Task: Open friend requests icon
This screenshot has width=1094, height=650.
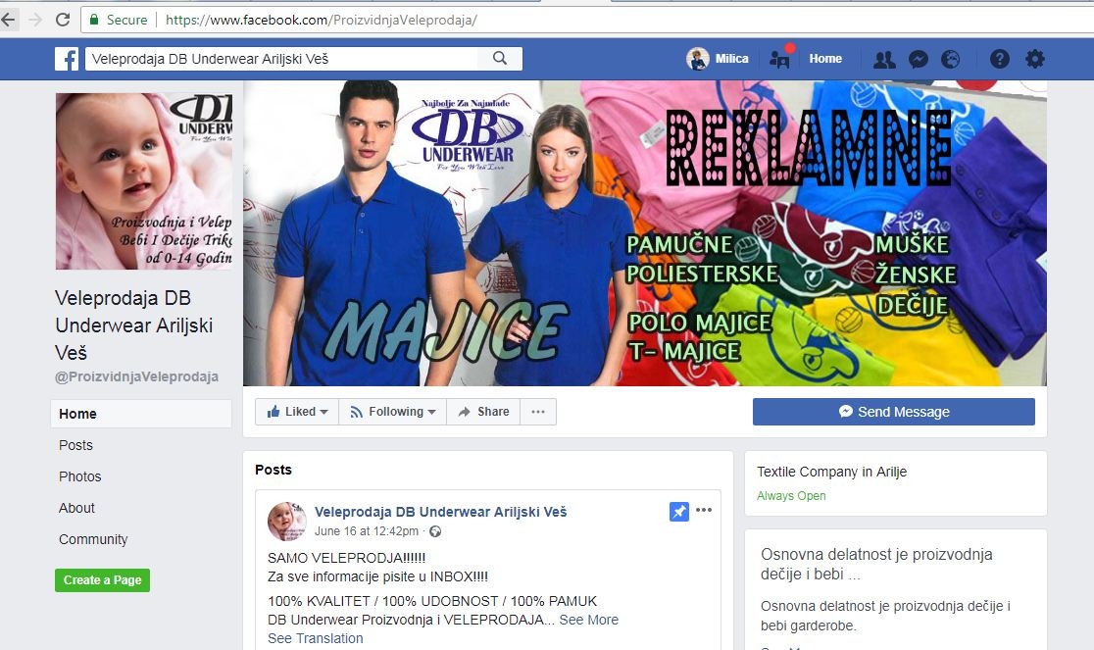Action: click(x=884, y=59)
